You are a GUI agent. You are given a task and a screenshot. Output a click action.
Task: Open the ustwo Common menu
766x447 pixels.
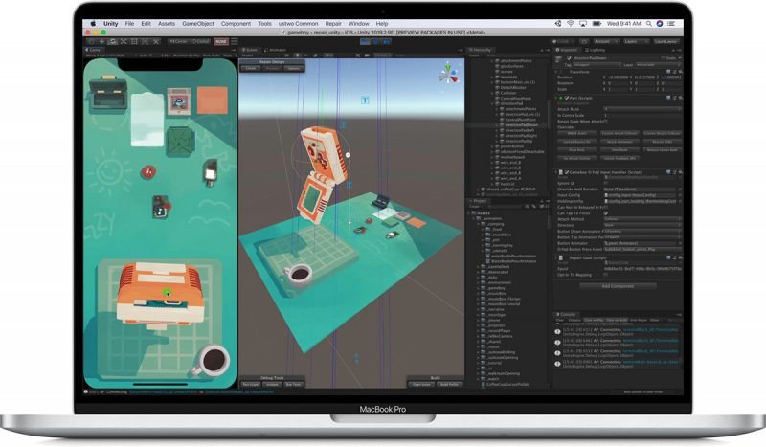pyautogui.click(x=298, y=23)
